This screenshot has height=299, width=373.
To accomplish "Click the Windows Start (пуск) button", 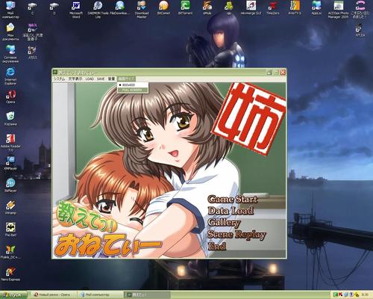I will (13, 295).
